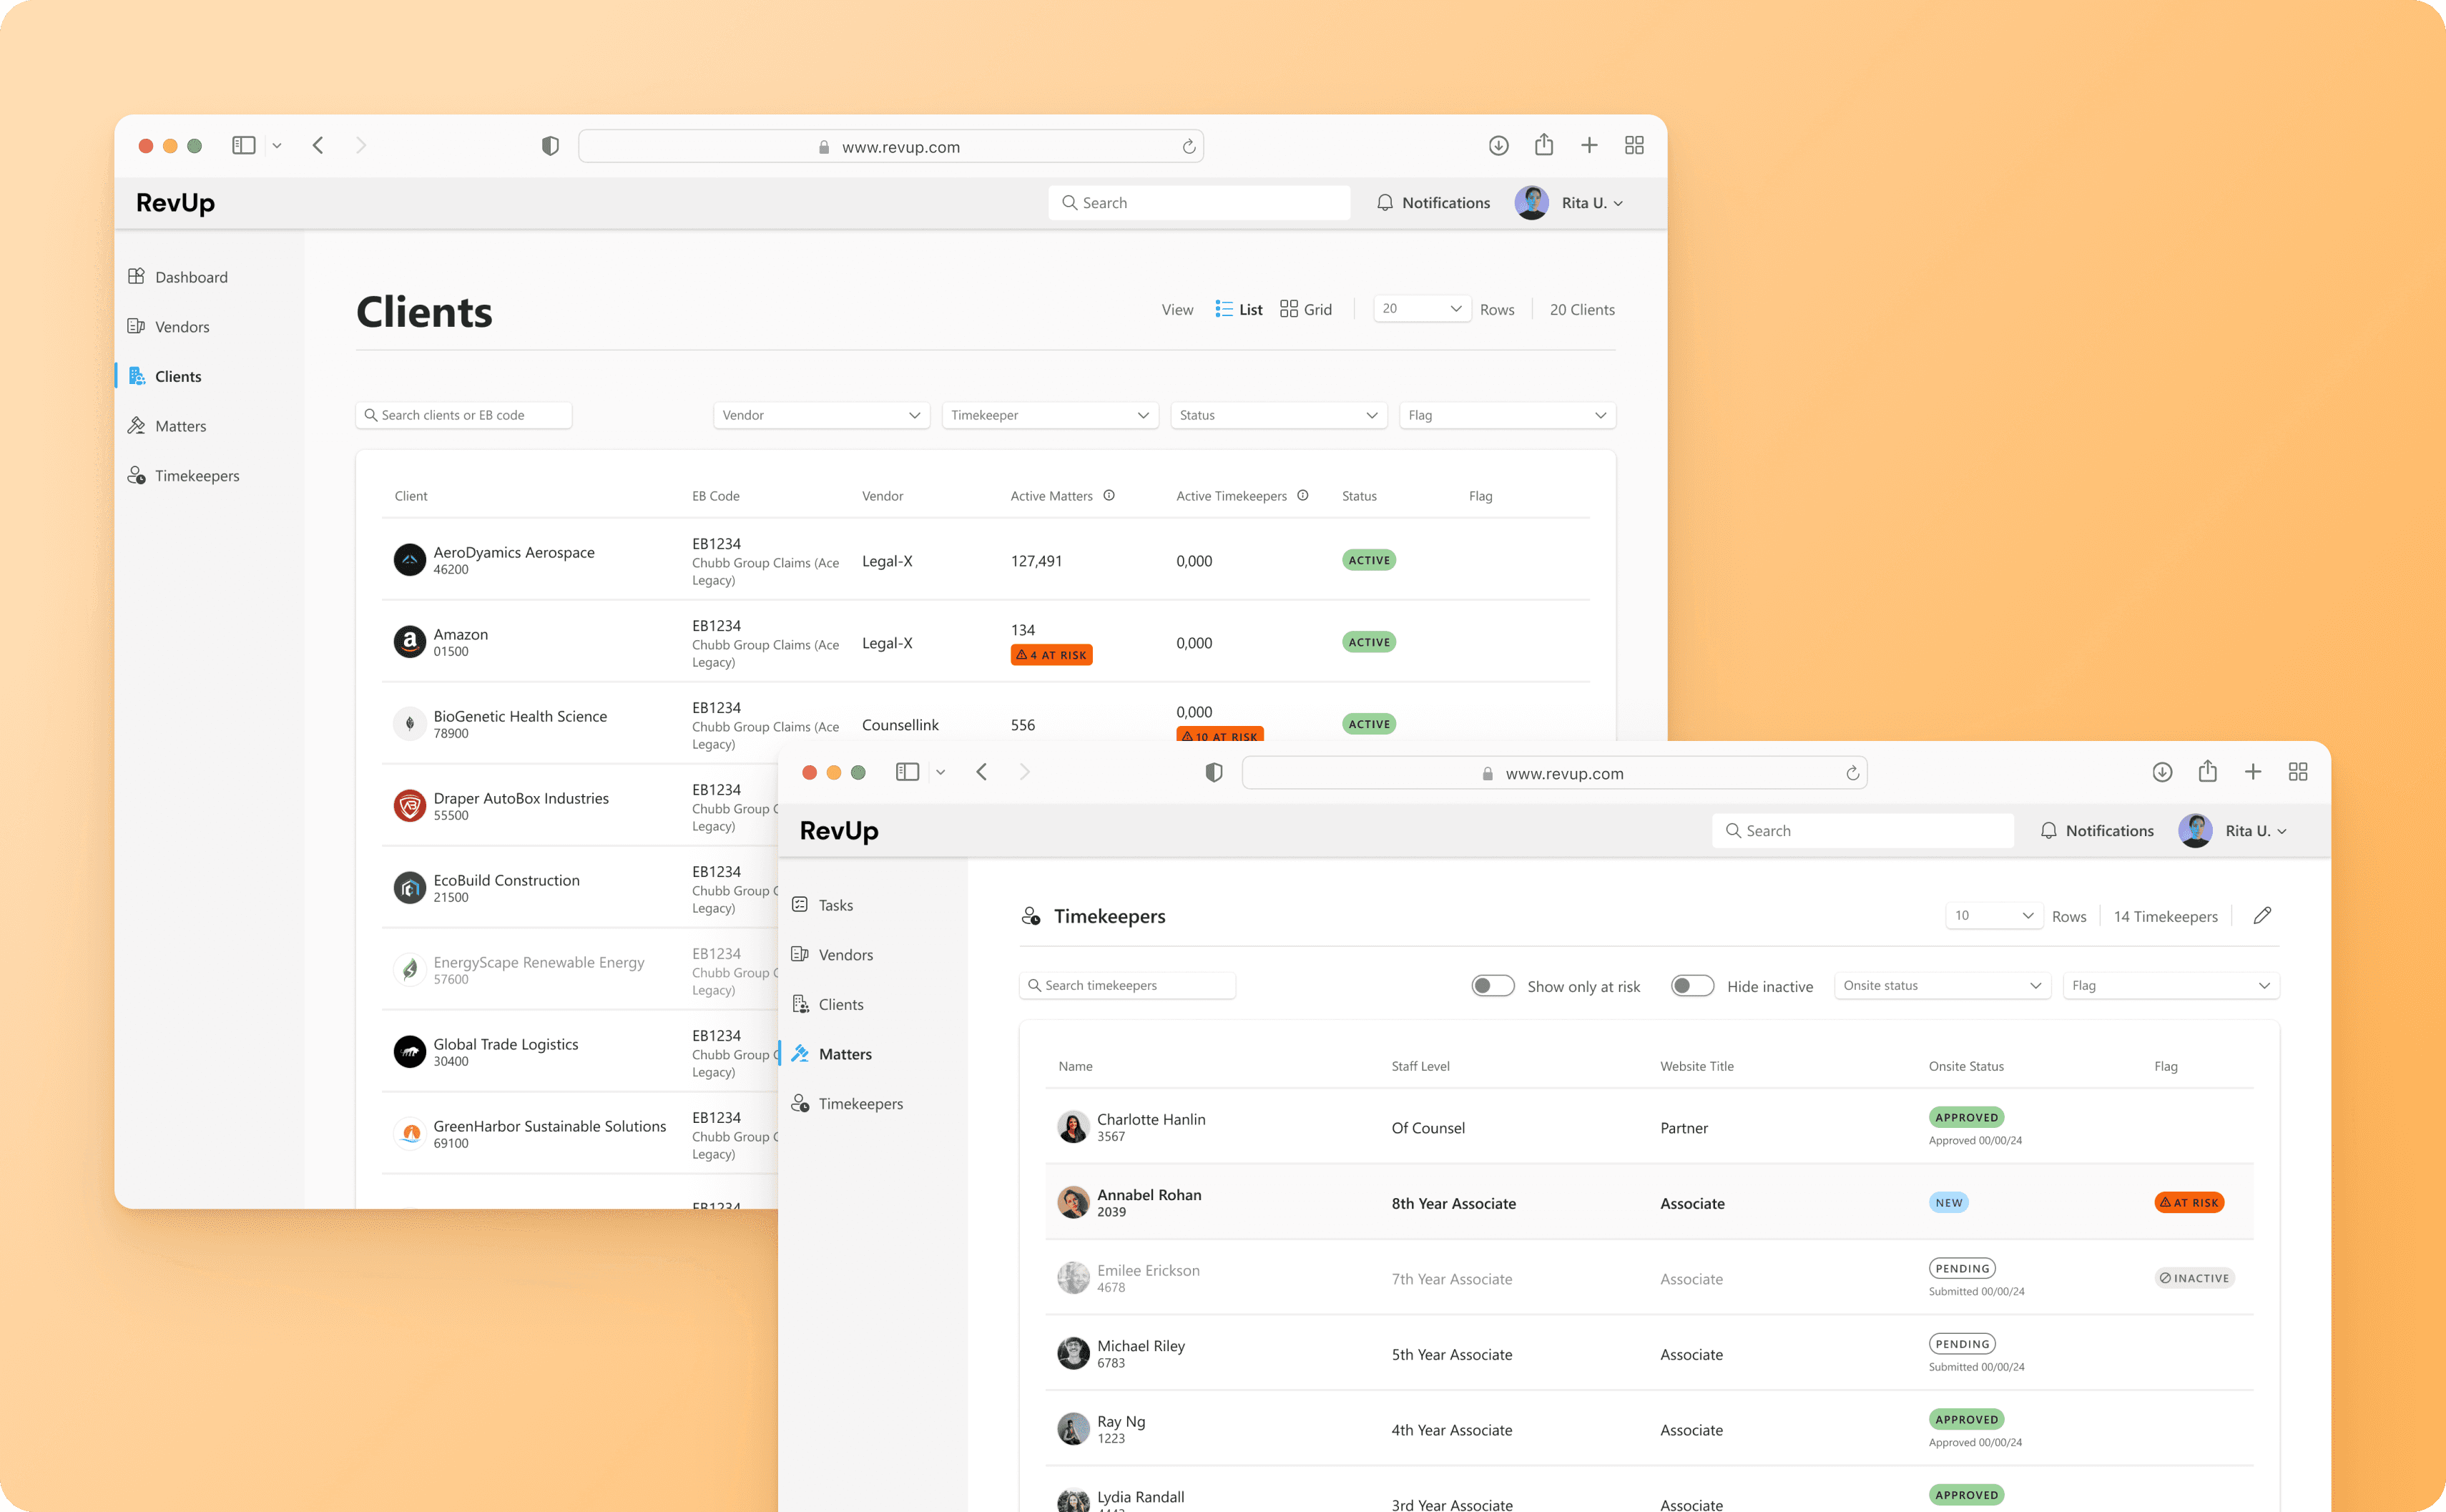Screen dimensions: 2446x1512
Task: Turn on the Hide inactive toggle
Action: [1692, 985]
